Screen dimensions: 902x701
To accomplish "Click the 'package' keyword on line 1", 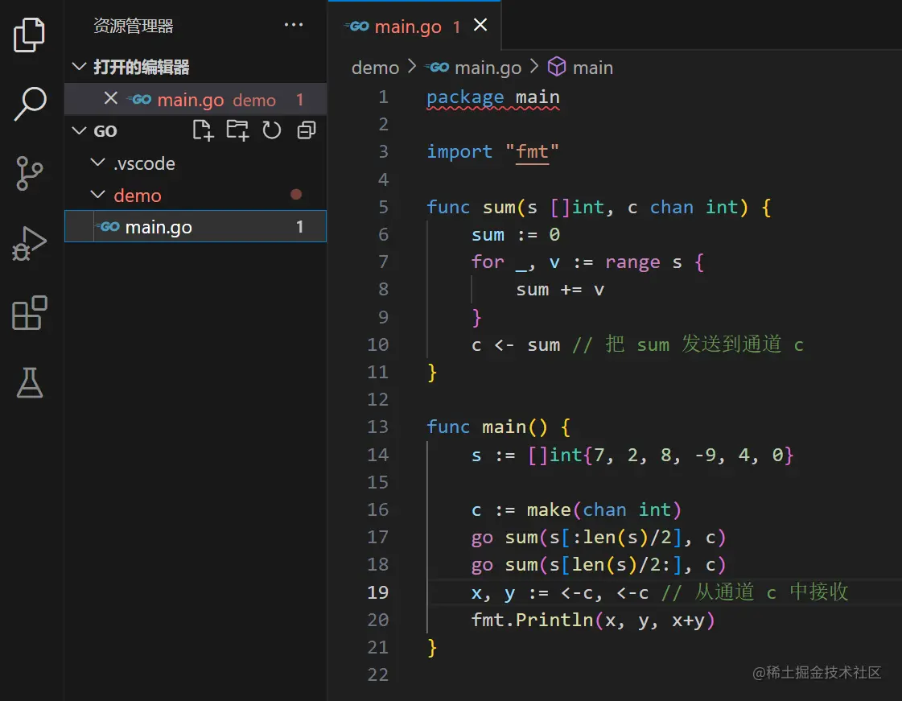I will 465,97.
